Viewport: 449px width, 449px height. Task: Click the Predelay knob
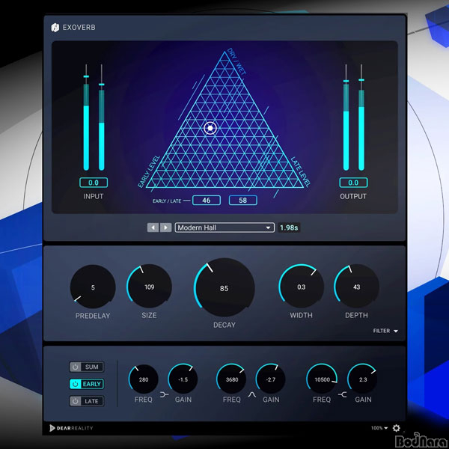pyautogui.click(x=93, y=287)
